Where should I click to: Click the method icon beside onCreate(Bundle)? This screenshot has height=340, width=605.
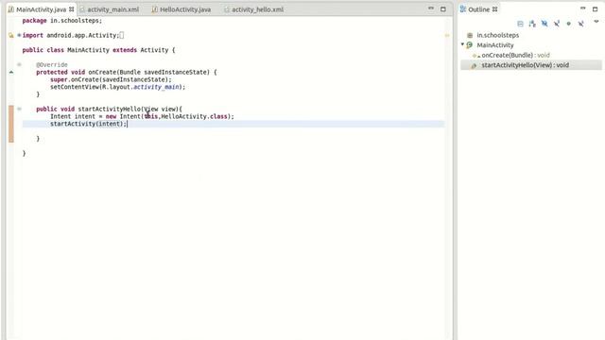pos(475,56)
